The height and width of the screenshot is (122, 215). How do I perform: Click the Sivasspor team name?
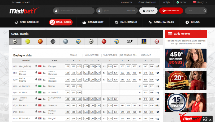(x=53, y=105)
